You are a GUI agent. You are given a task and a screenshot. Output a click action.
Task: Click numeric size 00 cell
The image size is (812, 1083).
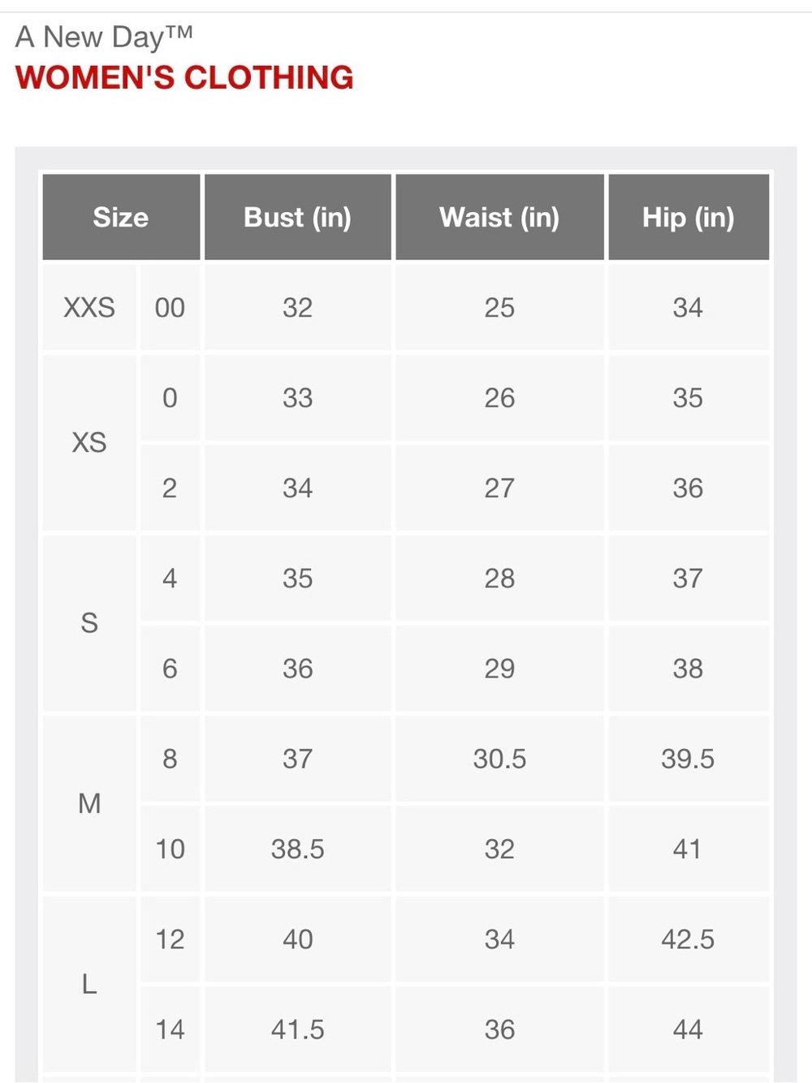[x=170, y=307]
